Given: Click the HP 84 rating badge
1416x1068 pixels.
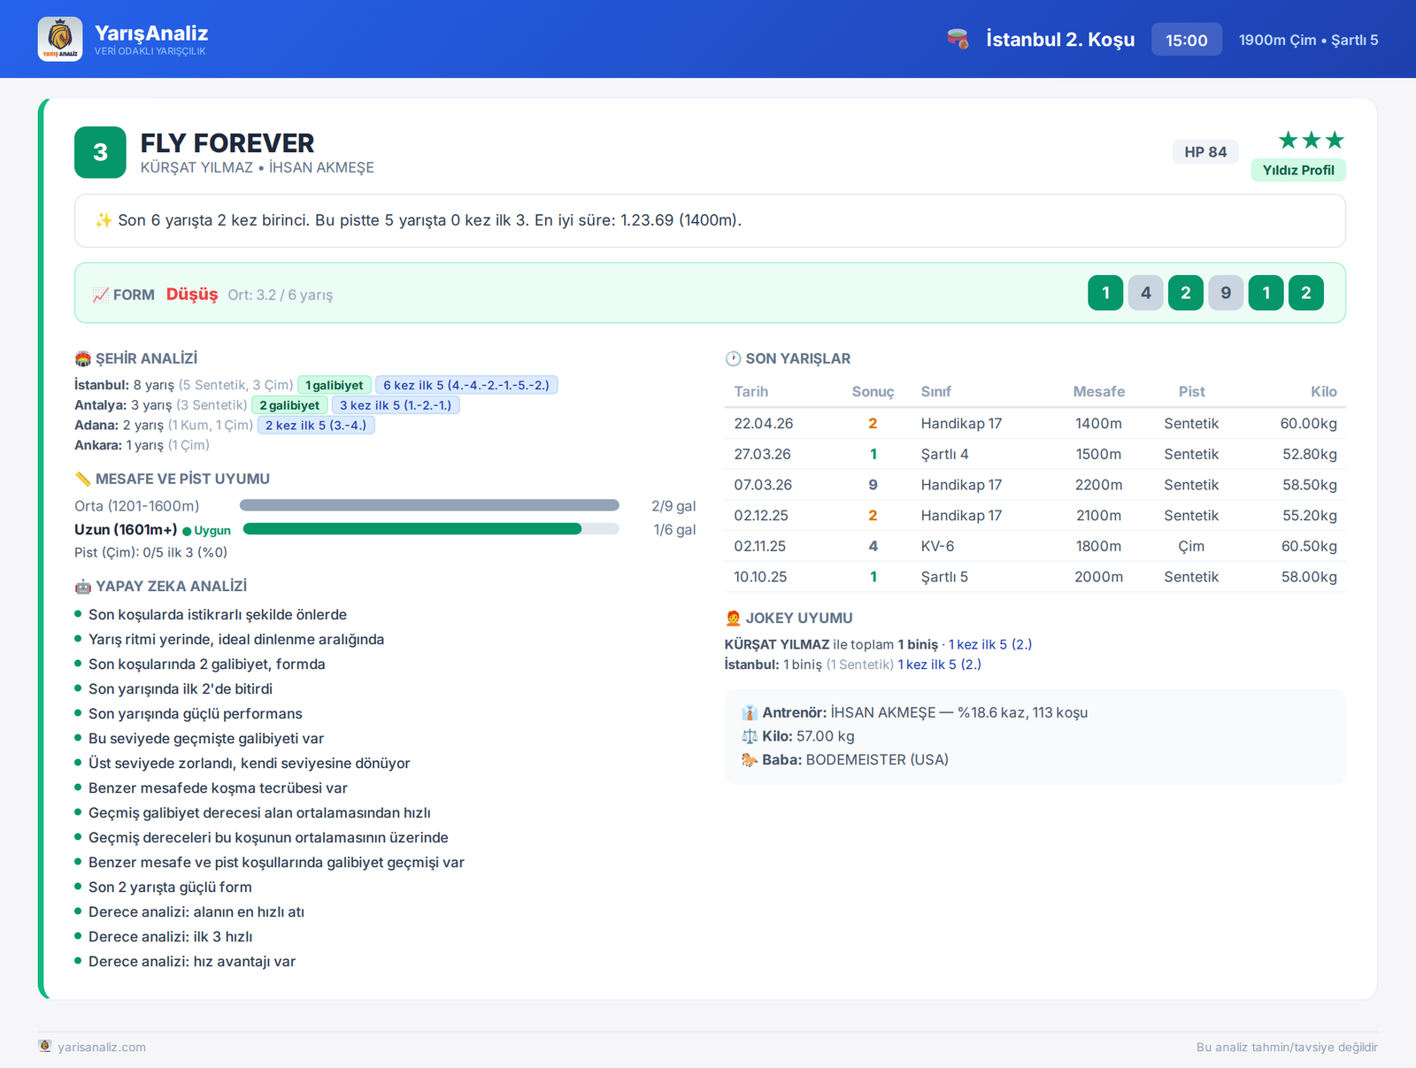Looking at the screenshot, I should click(1205, 151).
